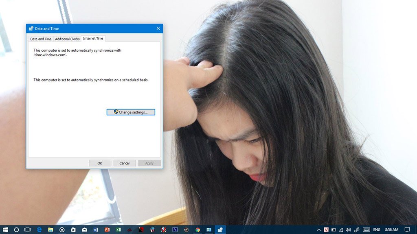Confirm with the OK button
The width and height of the screenshot is (417, 234).
pos(100,163)
